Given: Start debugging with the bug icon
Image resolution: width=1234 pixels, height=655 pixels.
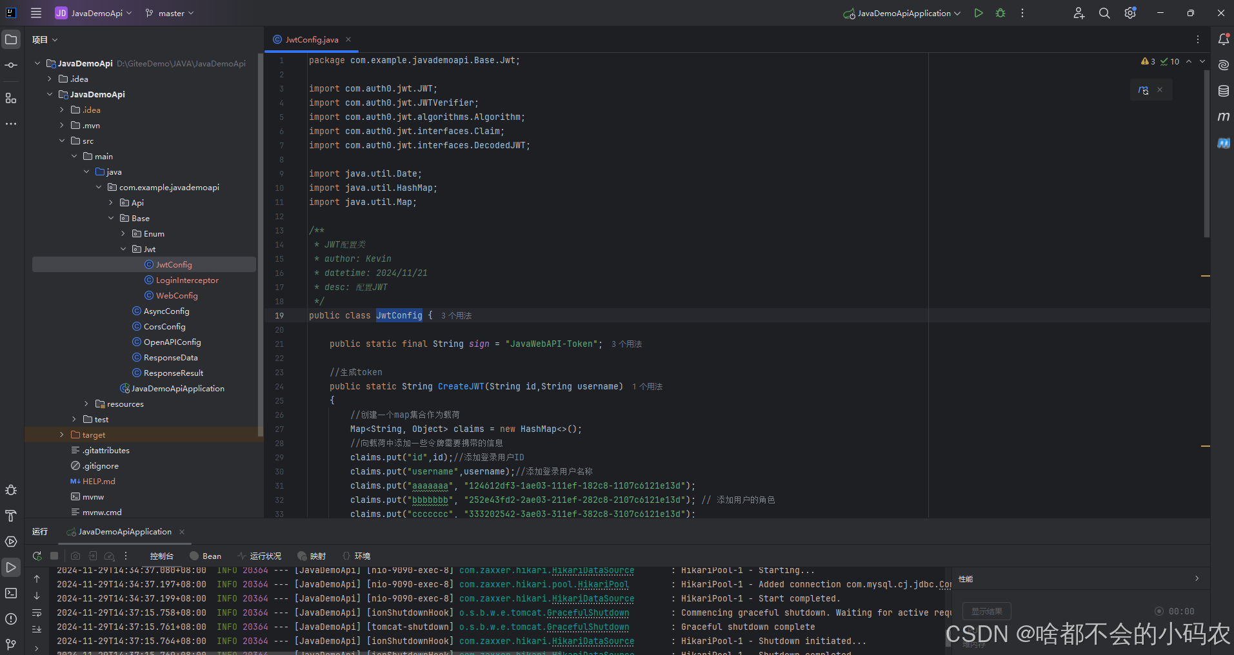Looking at the screenshot, I should [x=1000, y=13].
